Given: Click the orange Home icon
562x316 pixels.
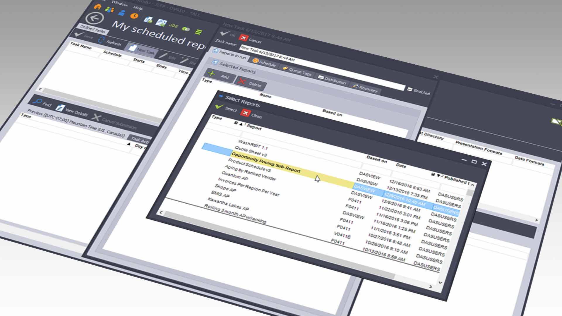Looking at the screenshot, I should point(97,6).
